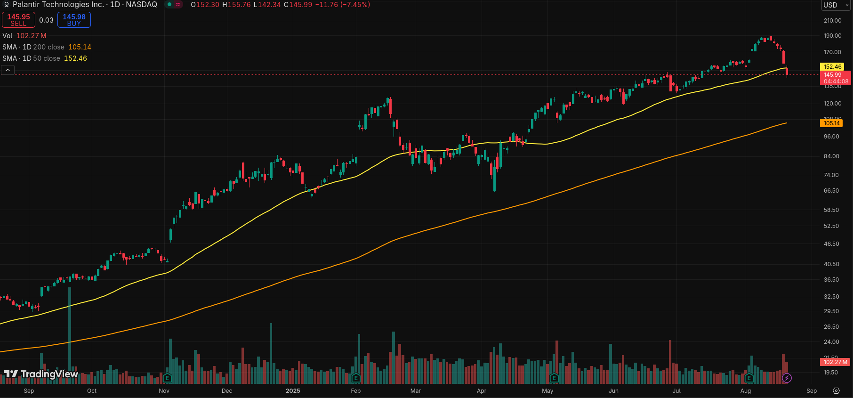Screen dimensions: 853x398
Task: Click the high value H155.76
Action: 236,5
